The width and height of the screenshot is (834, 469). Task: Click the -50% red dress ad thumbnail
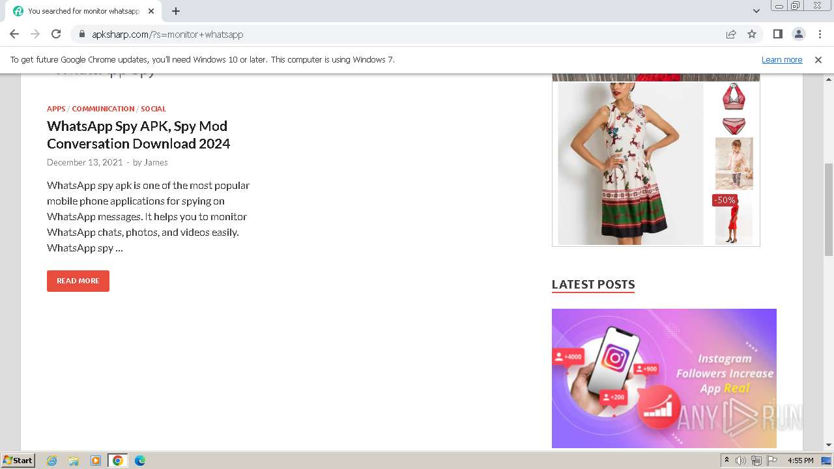[x=734, y=219]
